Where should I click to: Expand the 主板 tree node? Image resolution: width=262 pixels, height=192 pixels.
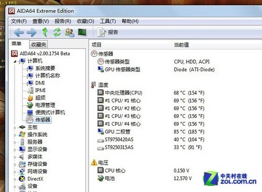pos(15,128)
